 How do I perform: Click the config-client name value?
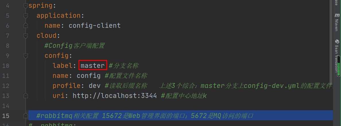coord(95,25)
